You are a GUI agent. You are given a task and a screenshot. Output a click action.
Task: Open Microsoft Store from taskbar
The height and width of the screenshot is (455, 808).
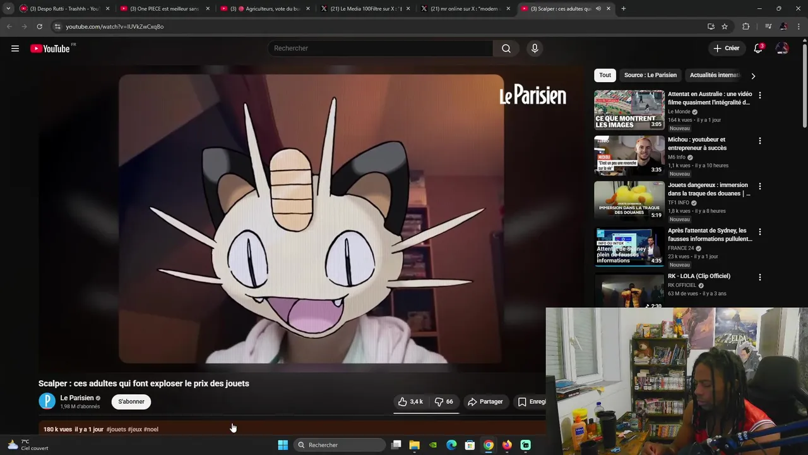[470, 445]
